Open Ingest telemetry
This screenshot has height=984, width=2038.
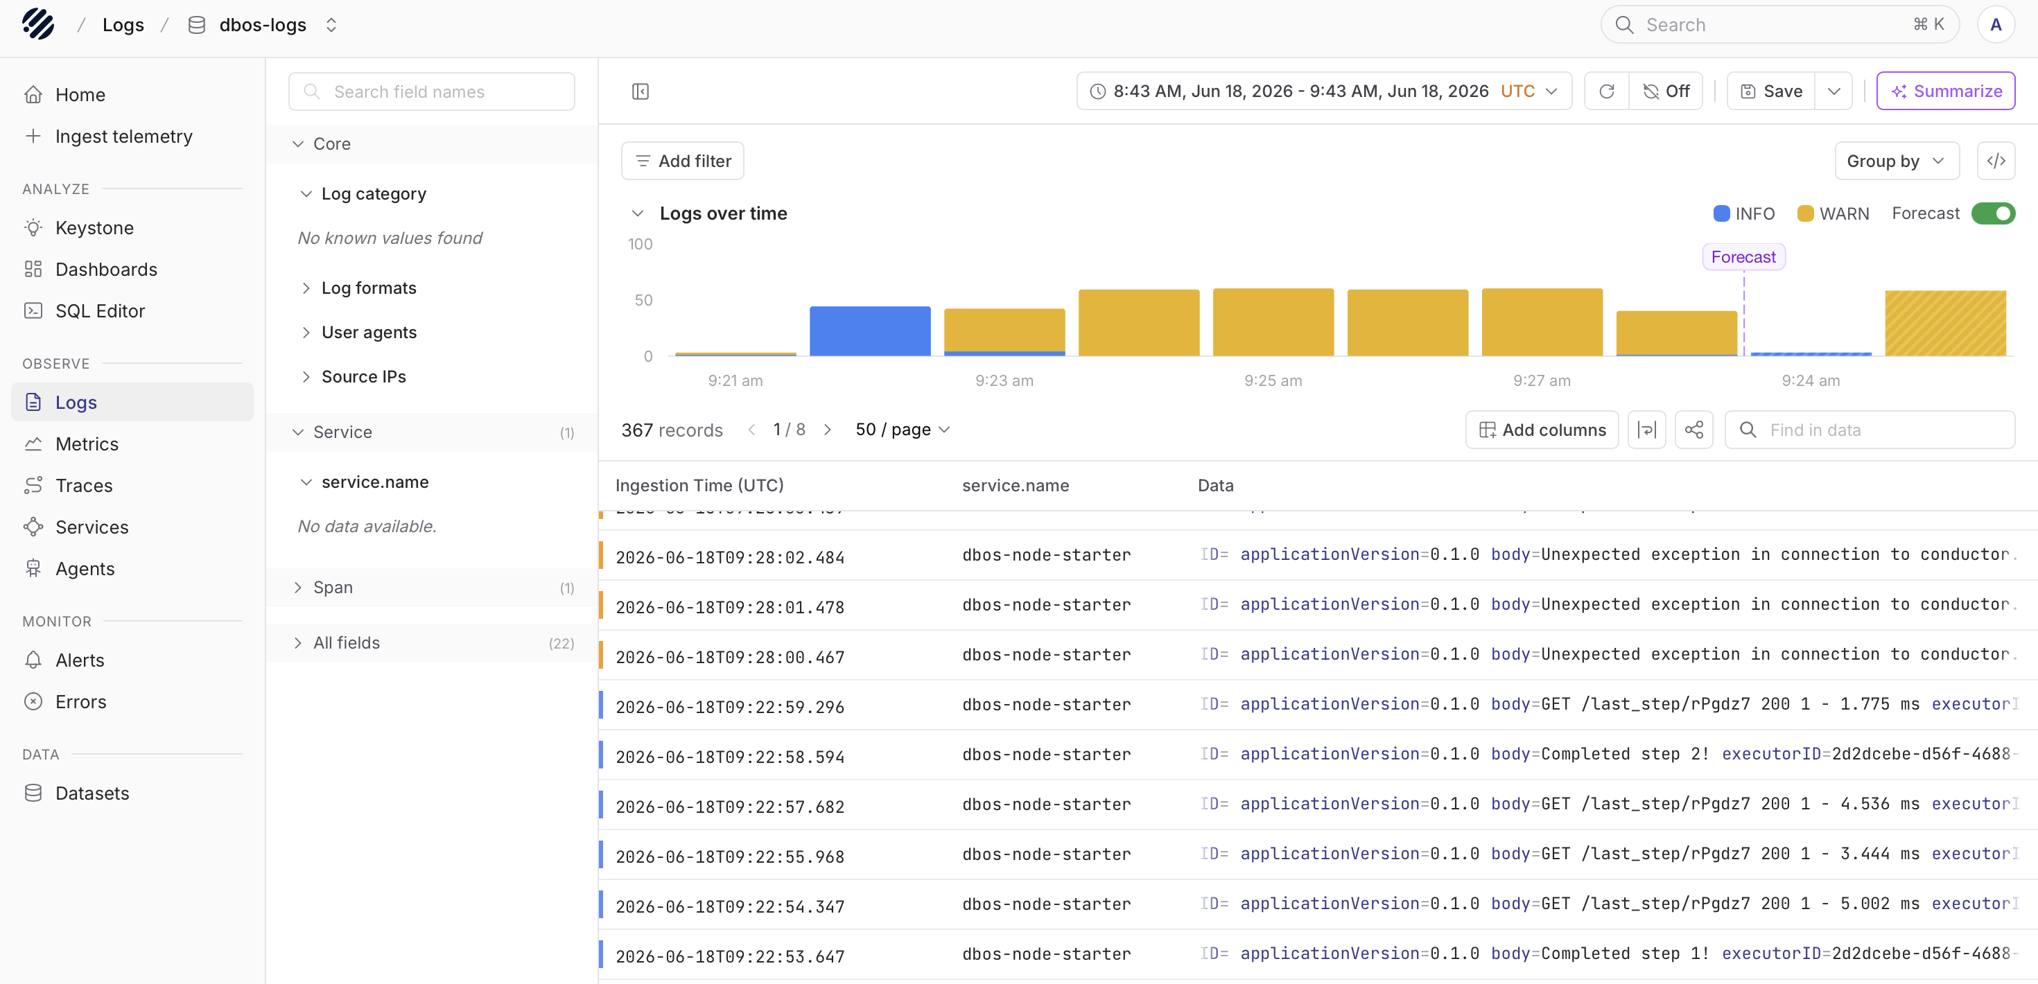(x=132, y=136)
